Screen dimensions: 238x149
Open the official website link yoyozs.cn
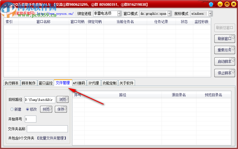click(x=55, y=14)
